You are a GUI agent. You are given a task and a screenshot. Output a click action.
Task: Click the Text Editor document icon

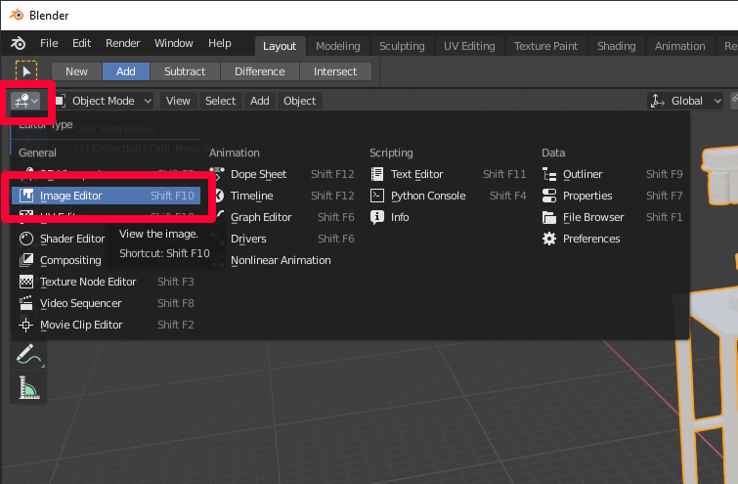click(377, 174)
